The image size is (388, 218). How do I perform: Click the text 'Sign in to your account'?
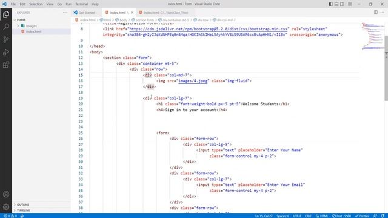tap(190, 110)
